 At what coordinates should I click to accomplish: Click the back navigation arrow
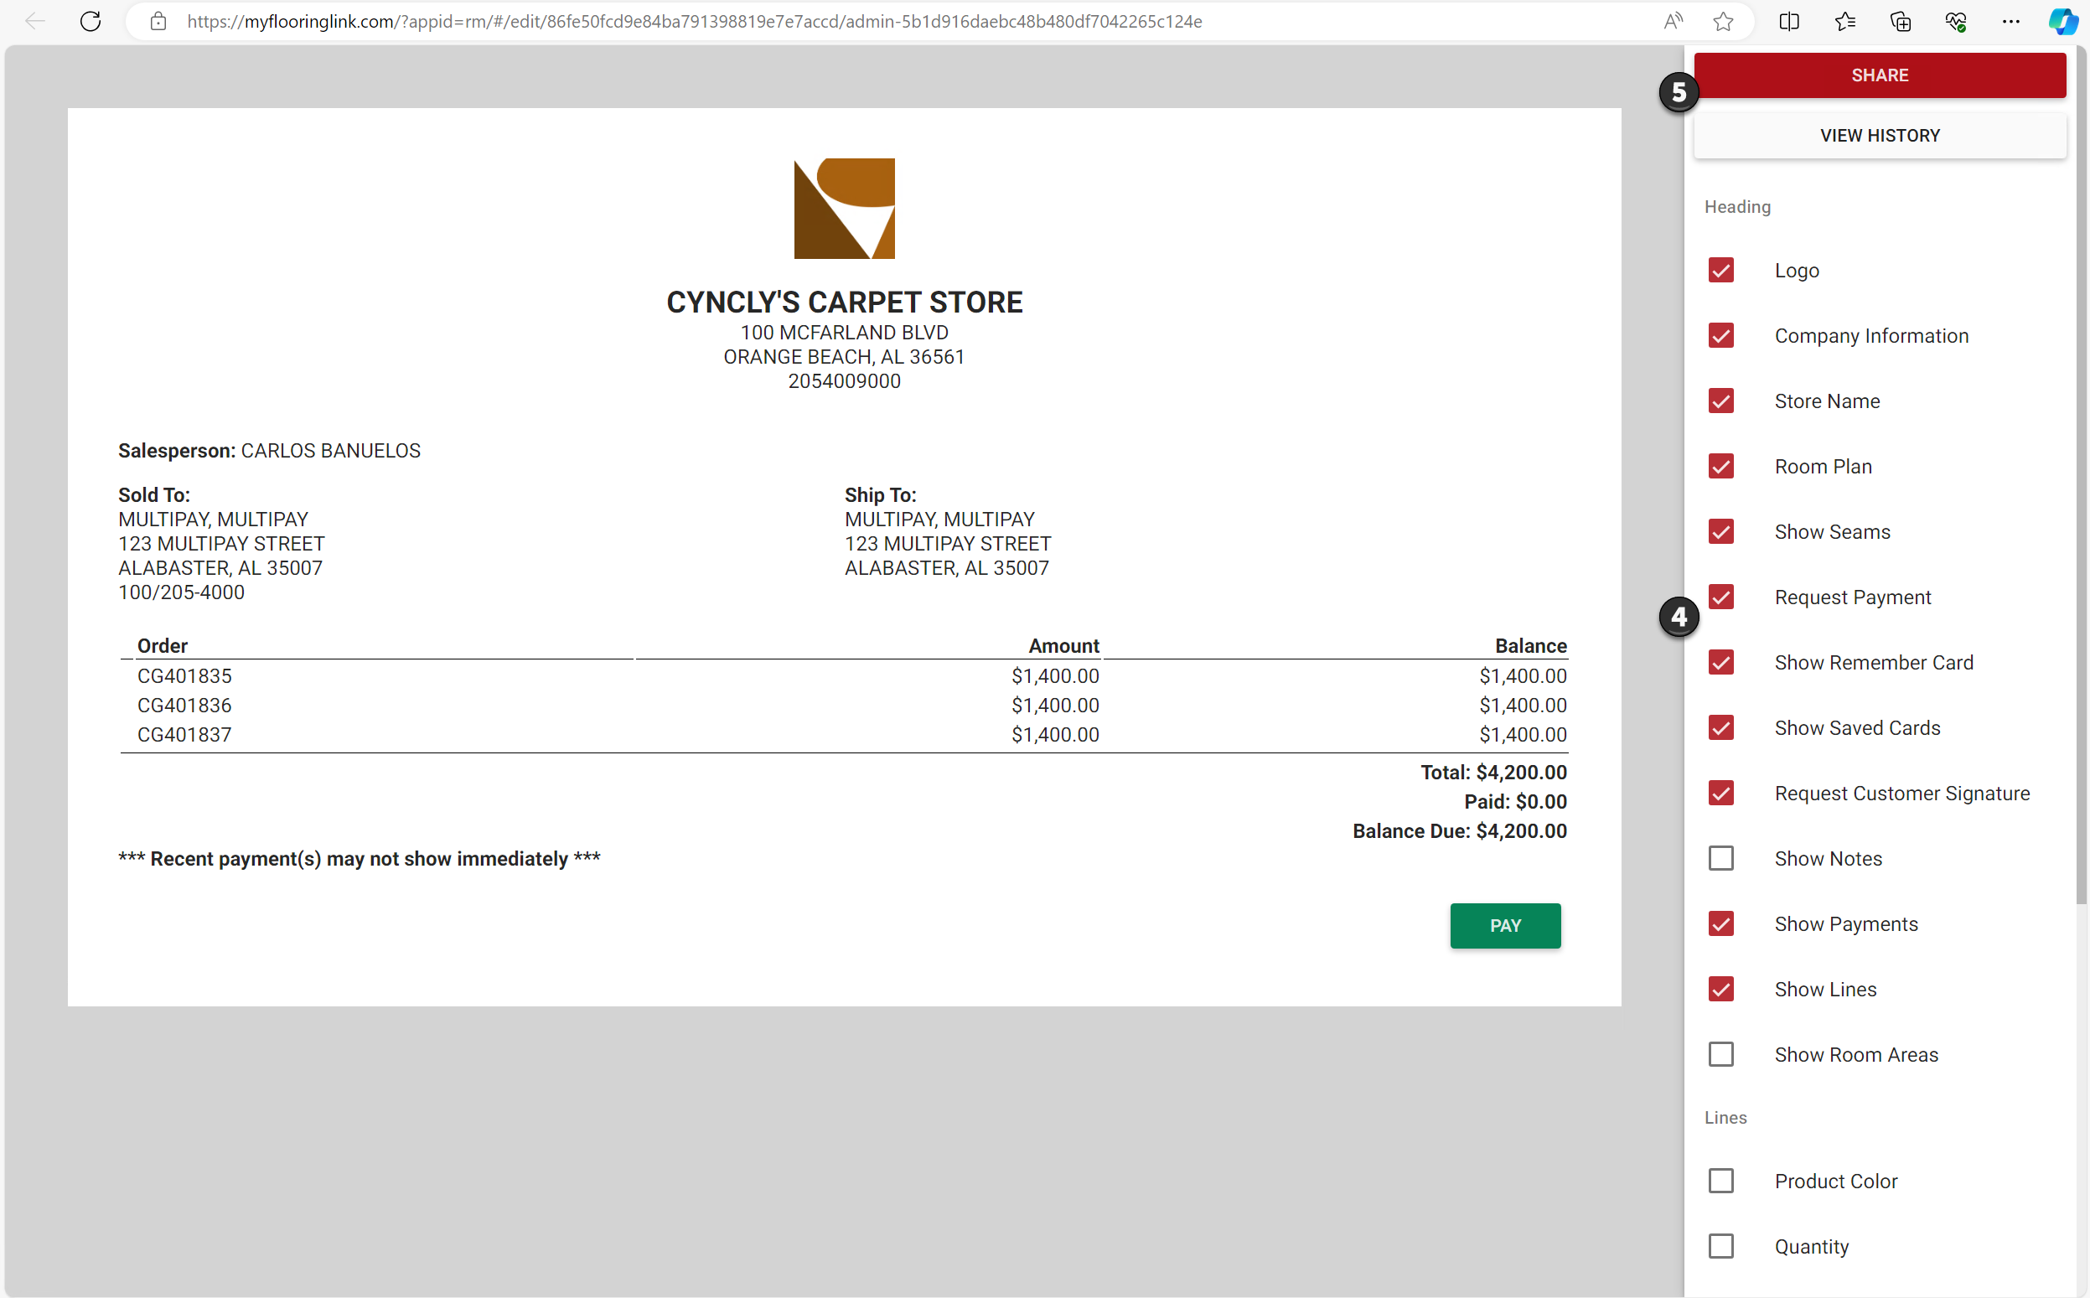click(x=34, y=22)
